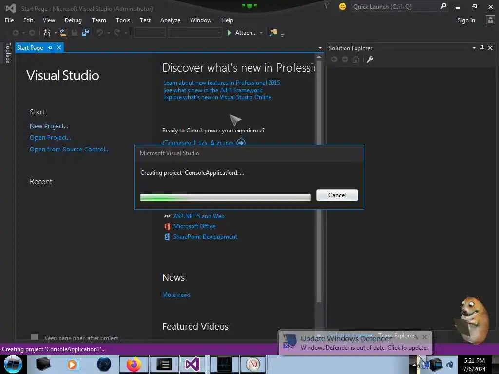The width and height of the screenshot is (499, 374).
Task: Open the vertical Toolbox tab
Action: click(8, 53)
